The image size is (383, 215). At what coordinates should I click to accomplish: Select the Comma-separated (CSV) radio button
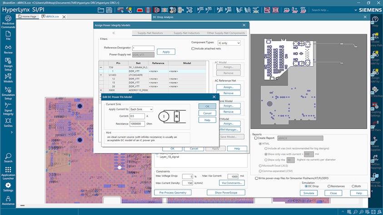(x=260, y=171)
